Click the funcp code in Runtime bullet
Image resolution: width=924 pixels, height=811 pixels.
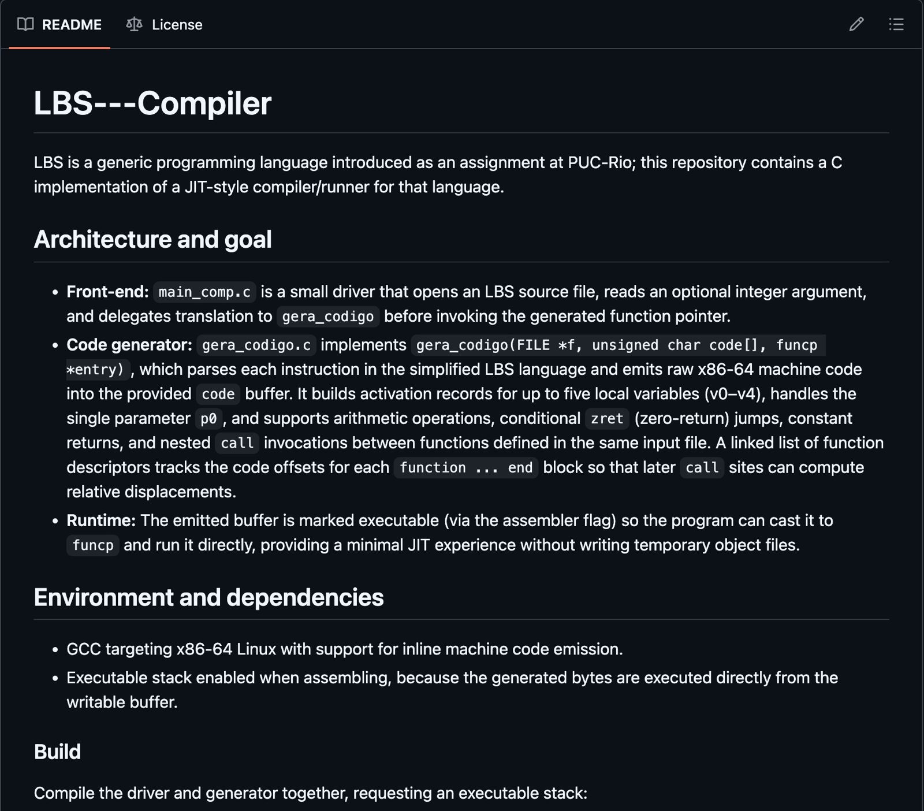[x=93, y=545]
